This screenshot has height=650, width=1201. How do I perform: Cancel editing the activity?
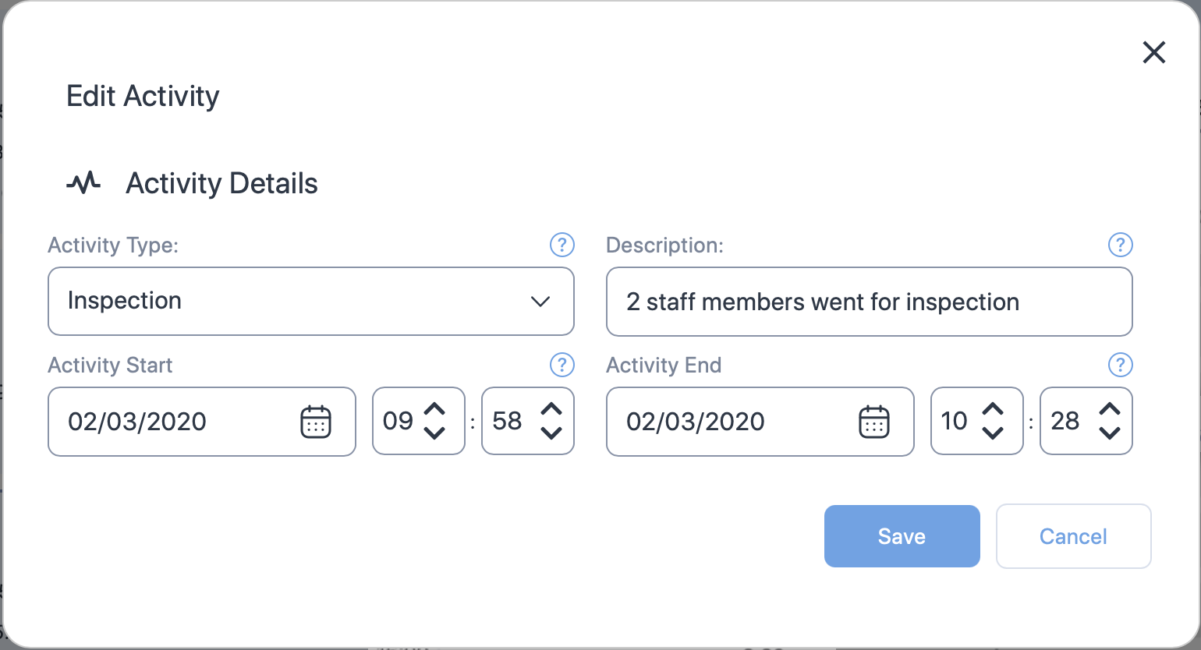1073,536
